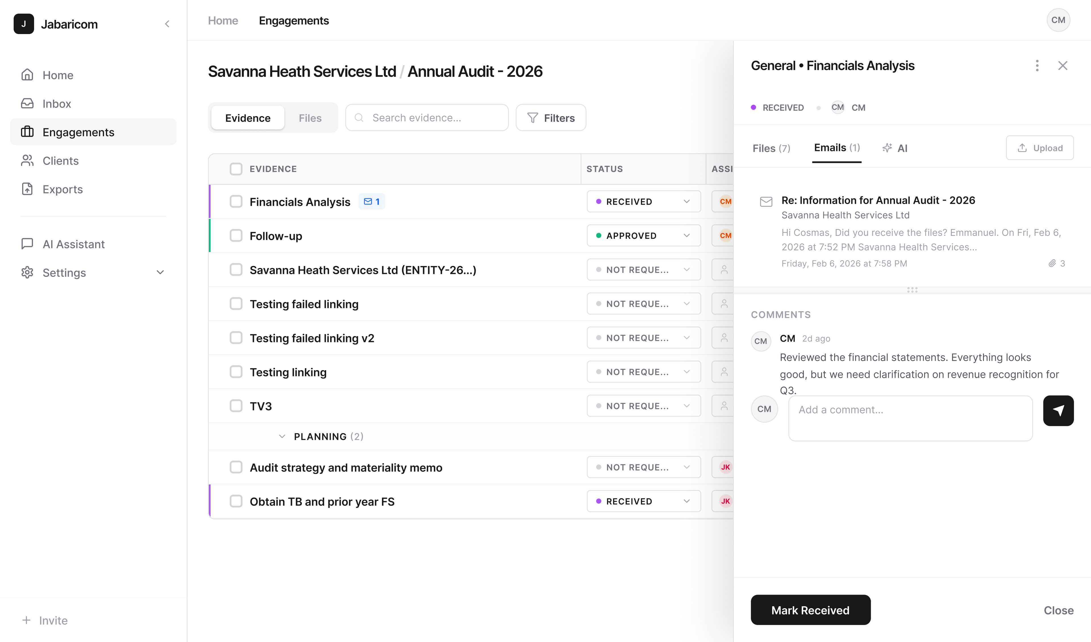Collapse the sidebar with the chevron icon

click(x=167, y=24)
